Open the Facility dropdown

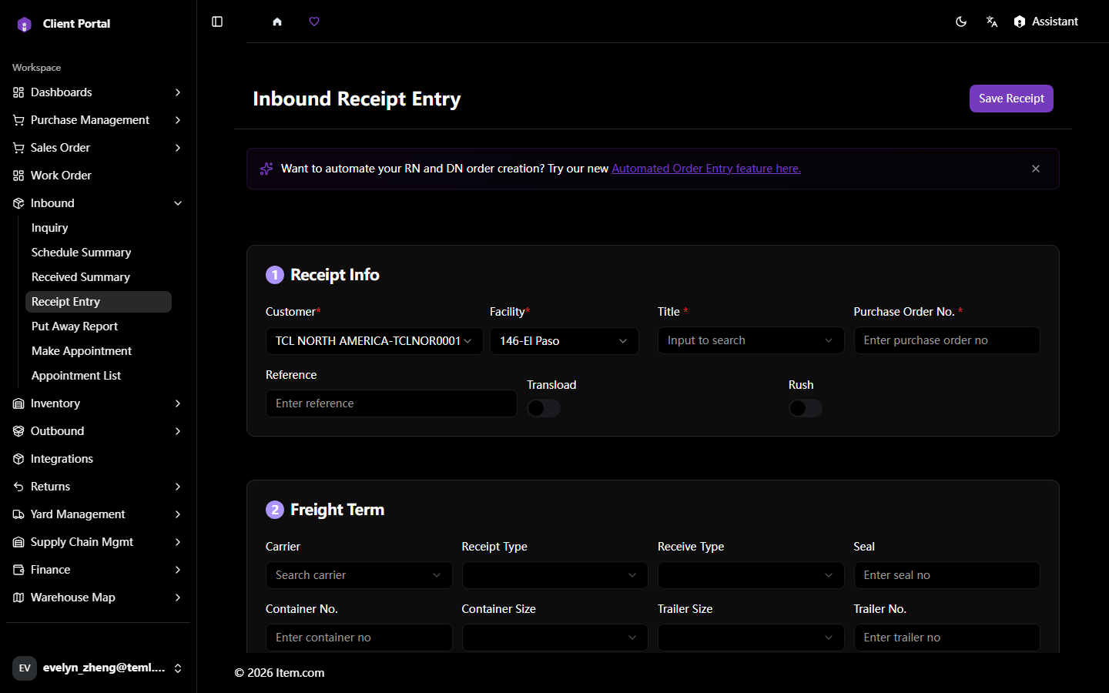(x=565, y=341)
